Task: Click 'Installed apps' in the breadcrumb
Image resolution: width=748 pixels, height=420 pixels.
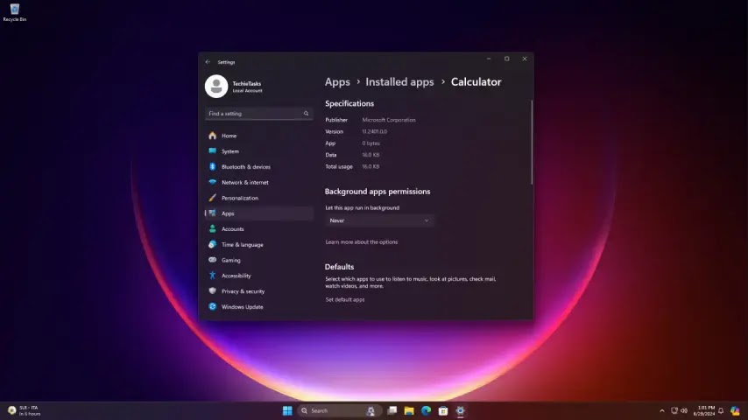Action: (399, 82)
